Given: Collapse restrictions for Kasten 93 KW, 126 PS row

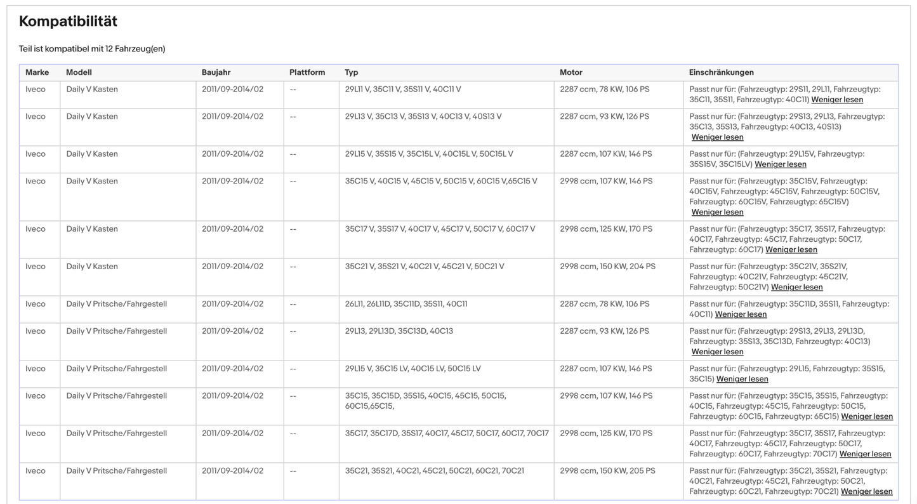Looking at the screenshot, I should click(x=717, y=137).
